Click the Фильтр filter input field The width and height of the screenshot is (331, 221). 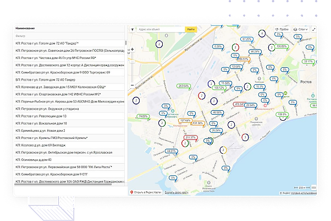tap(69, 36)
